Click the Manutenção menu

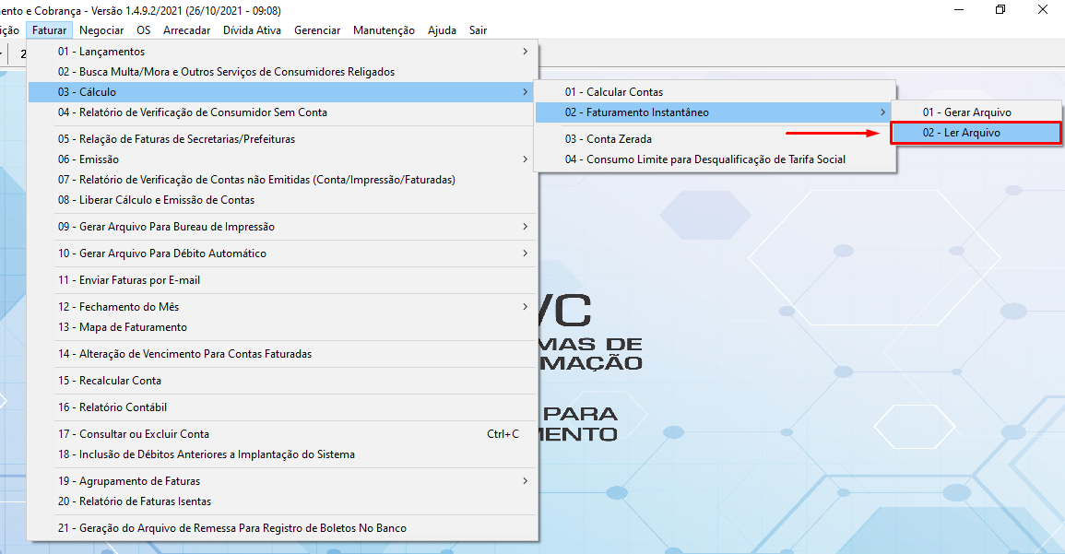384,30
